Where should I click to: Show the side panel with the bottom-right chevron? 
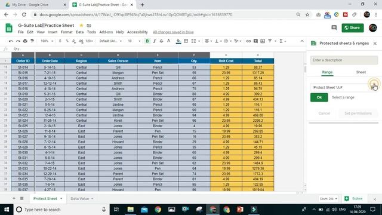[x=375, y=199]
